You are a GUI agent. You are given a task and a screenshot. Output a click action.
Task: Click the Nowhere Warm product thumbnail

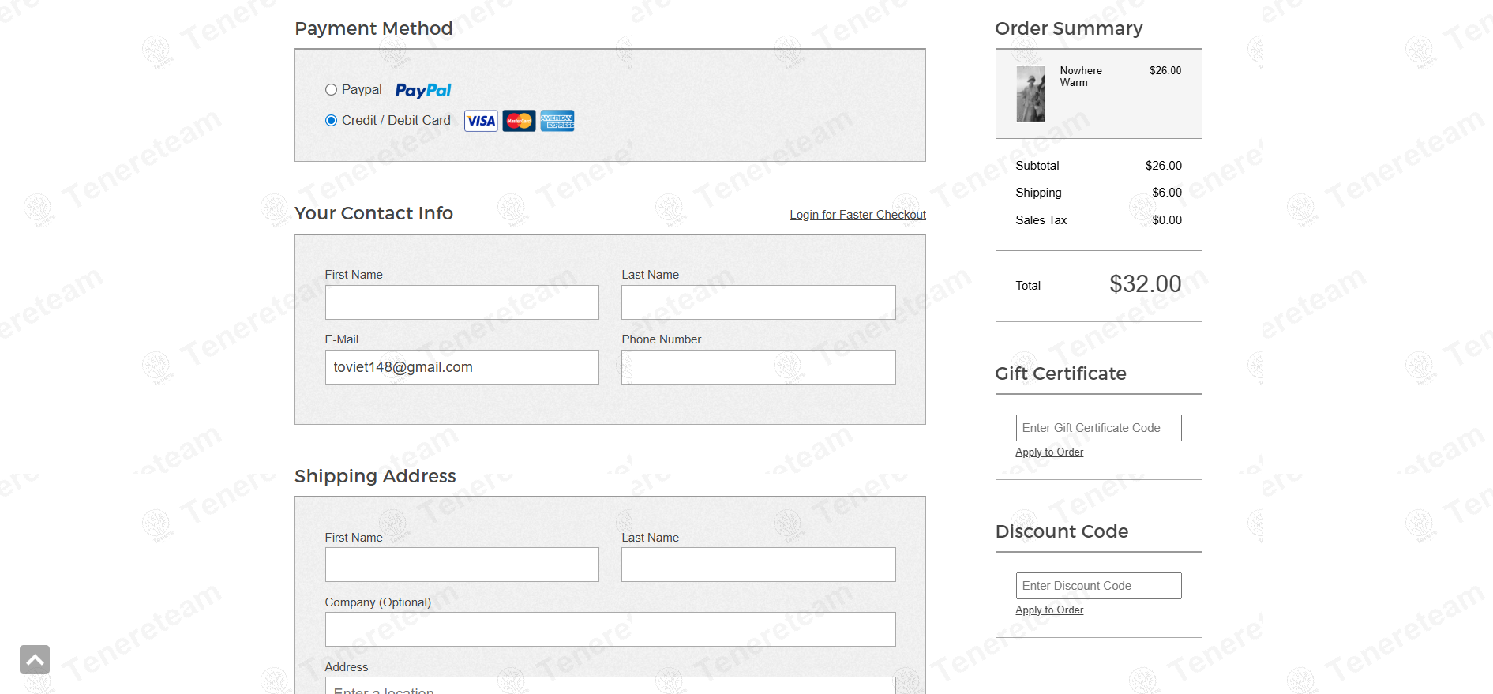(1030, 94)
